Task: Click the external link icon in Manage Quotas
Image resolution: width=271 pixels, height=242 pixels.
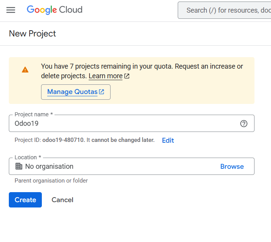Action: [101, 92]
